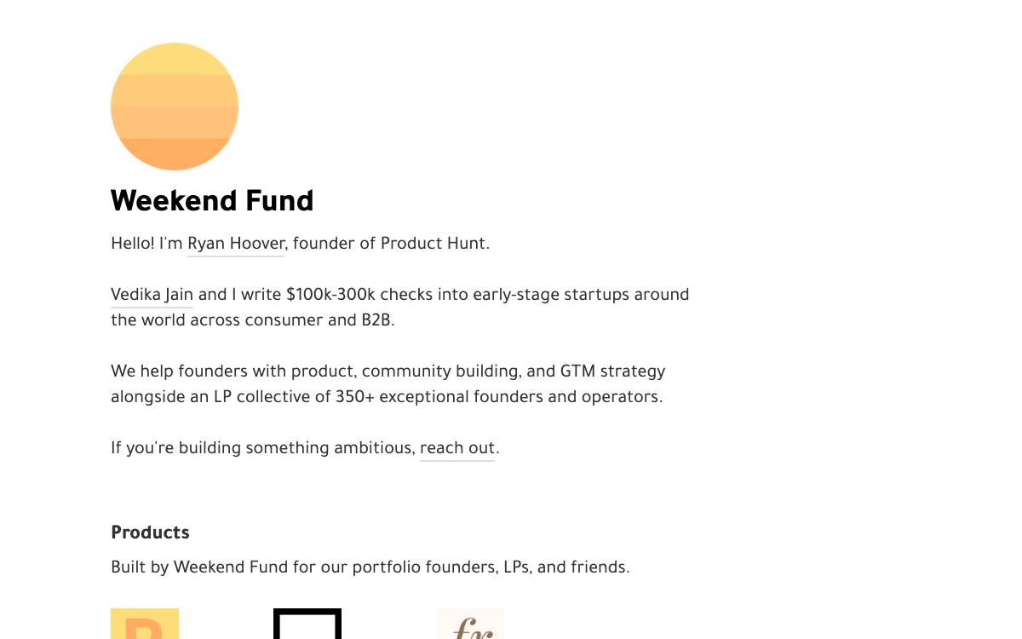
Task: Click the orange sunset Weekend Fund logo
Action: pyautogui.click(x=175, y=106)
